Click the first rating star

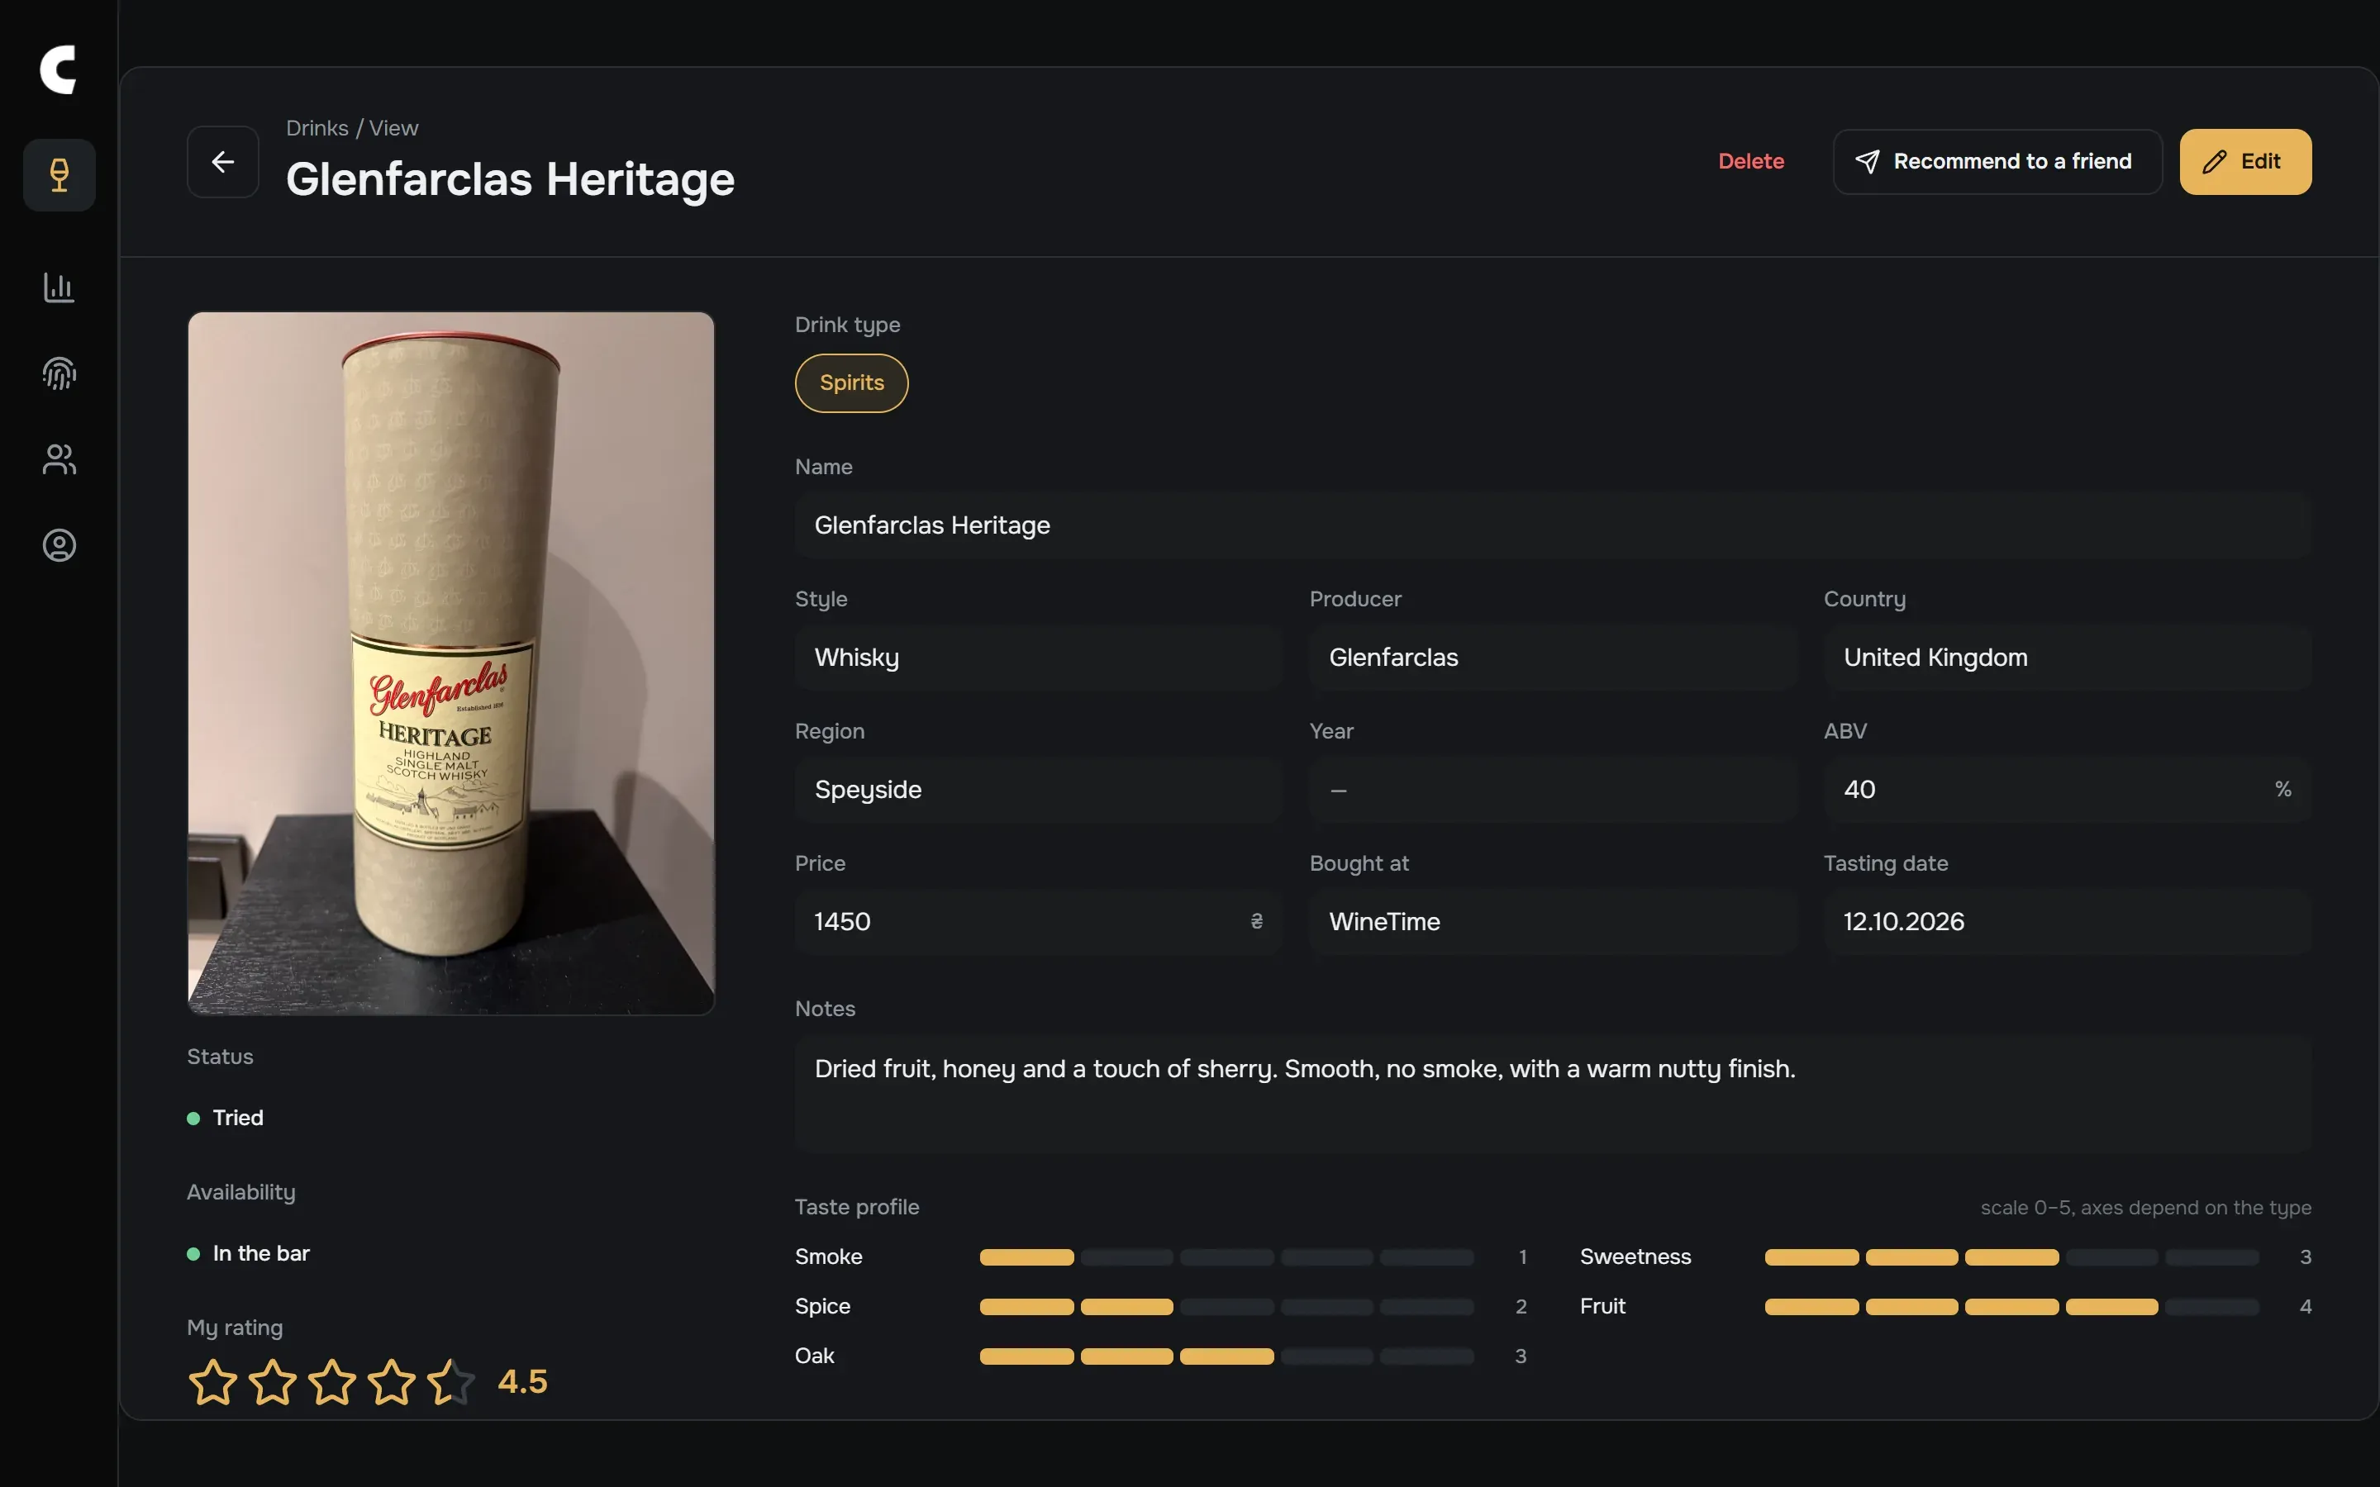coord(212,1382)
